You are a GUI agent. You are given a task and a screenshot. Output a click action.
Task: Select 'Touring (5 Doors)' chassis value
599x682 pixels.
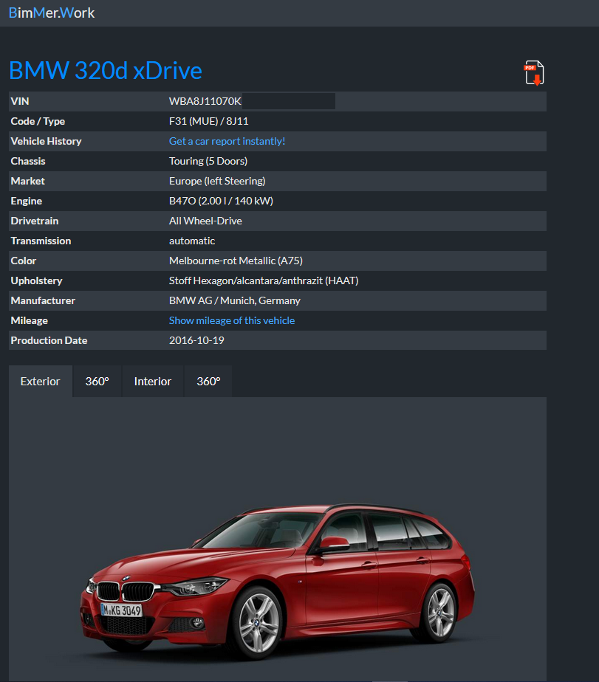point(208,162)
